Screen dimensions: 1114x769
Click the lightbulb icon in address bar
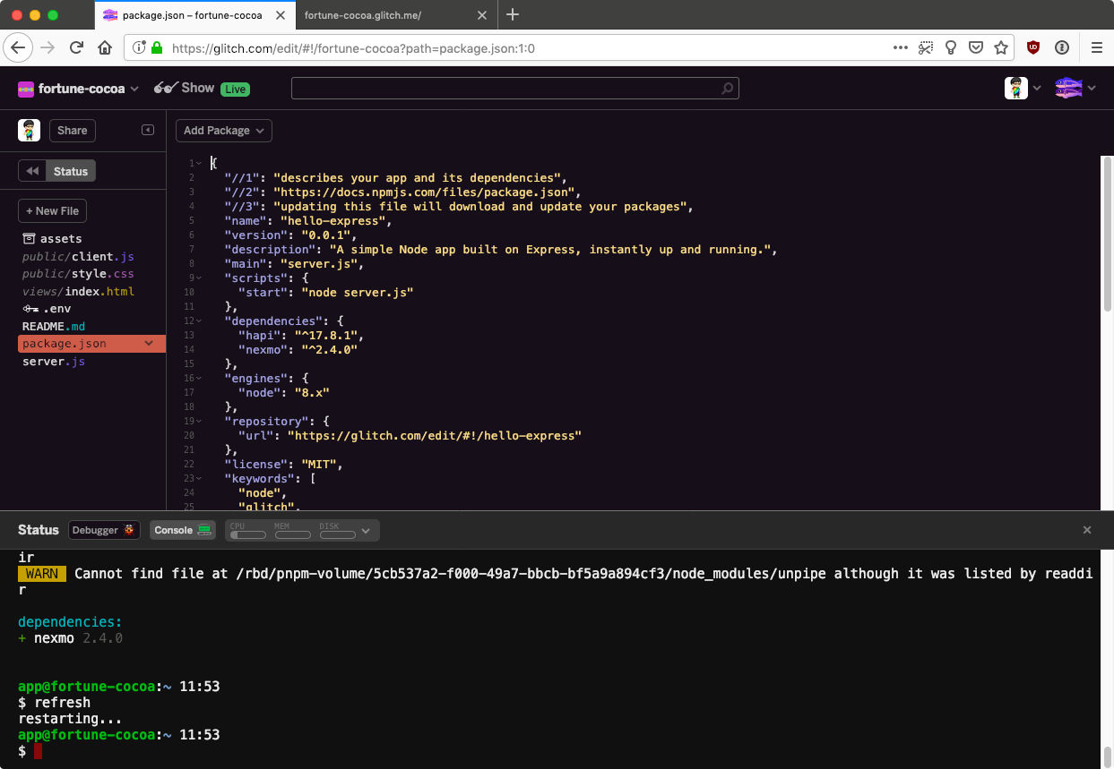coord(951,47)
